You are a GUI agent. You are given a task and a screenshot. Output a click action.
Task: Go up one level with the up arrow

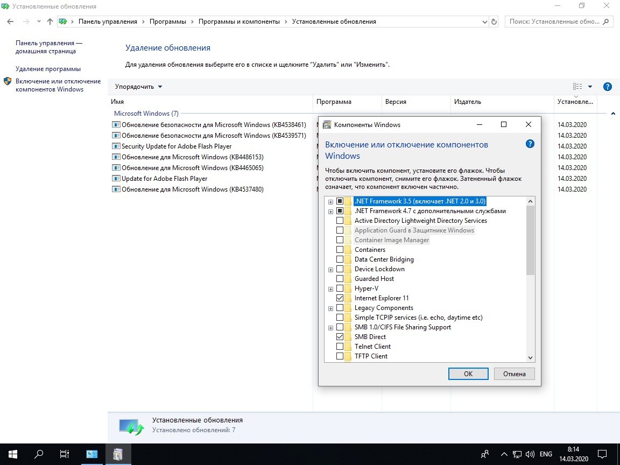[50, 22]
